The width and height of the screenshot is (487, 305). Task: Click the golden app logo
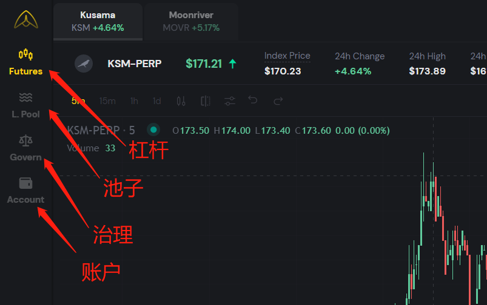26,19
